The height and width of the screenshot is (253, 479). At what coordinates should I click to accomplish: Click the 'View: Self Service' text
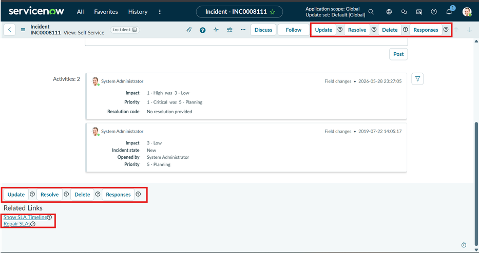(84, 33)
